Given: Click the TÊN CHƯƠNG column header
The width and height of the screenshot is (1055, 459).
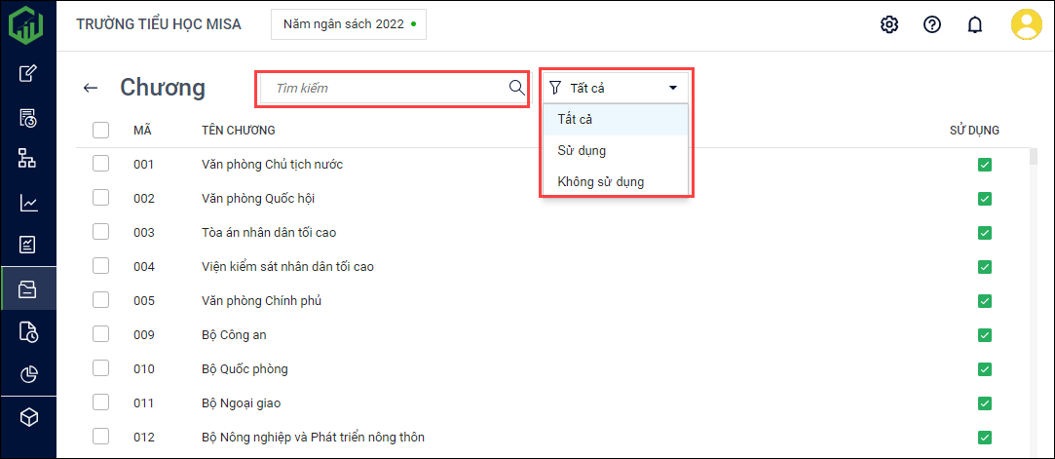Looking at the screenshot, I should click(x=238, y=130).
